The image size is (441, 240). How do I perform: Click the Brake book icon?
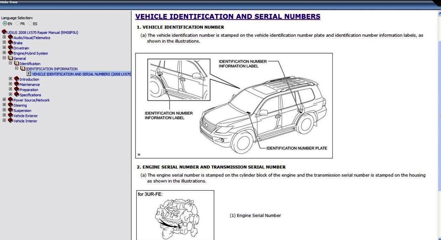coord(11,43)
